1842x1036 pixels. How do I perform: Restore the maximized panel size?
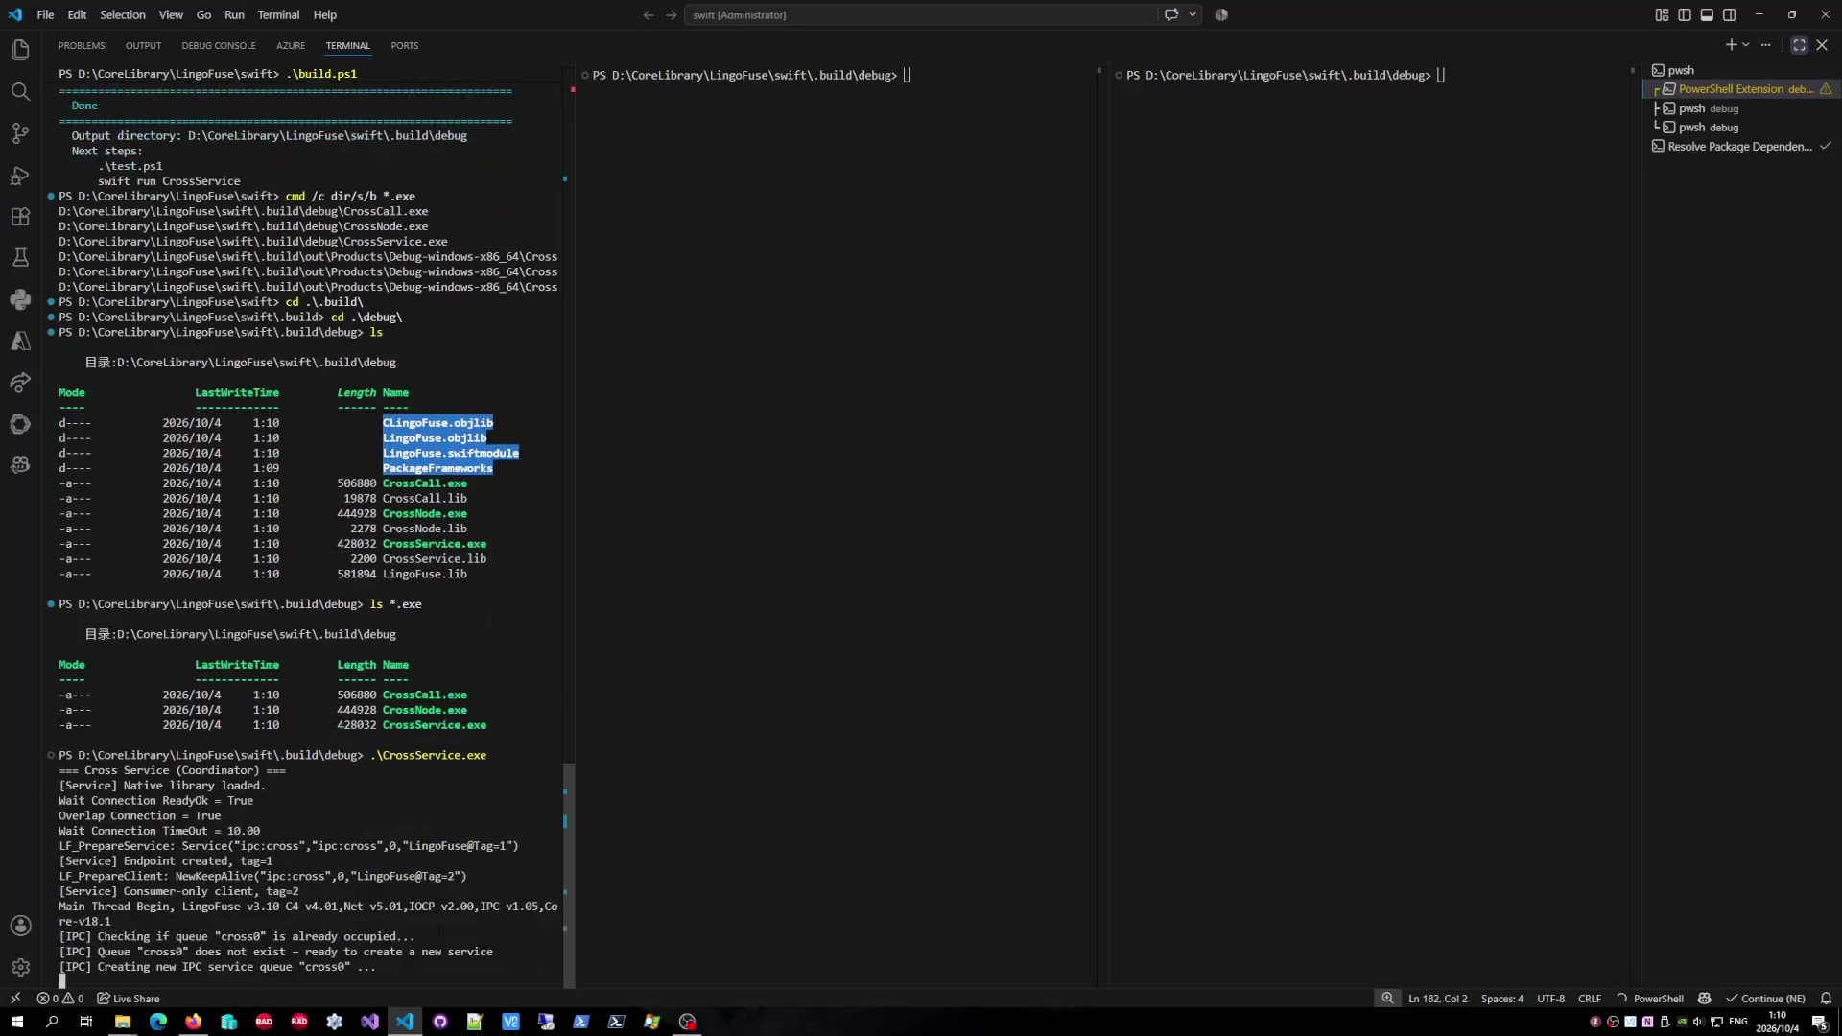[1799, 45]
